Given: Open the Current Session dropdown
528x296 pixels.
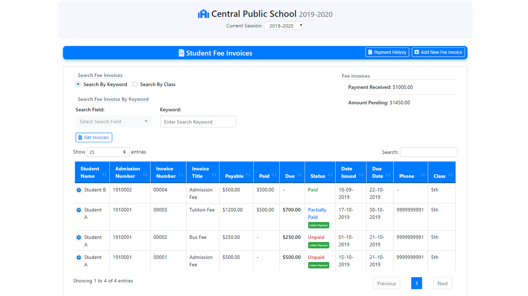Looking at the screenshot, I should pos(284,26).
